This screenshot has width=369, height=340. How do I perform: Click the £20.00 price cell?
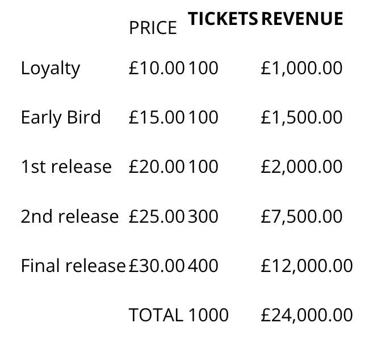157,167
